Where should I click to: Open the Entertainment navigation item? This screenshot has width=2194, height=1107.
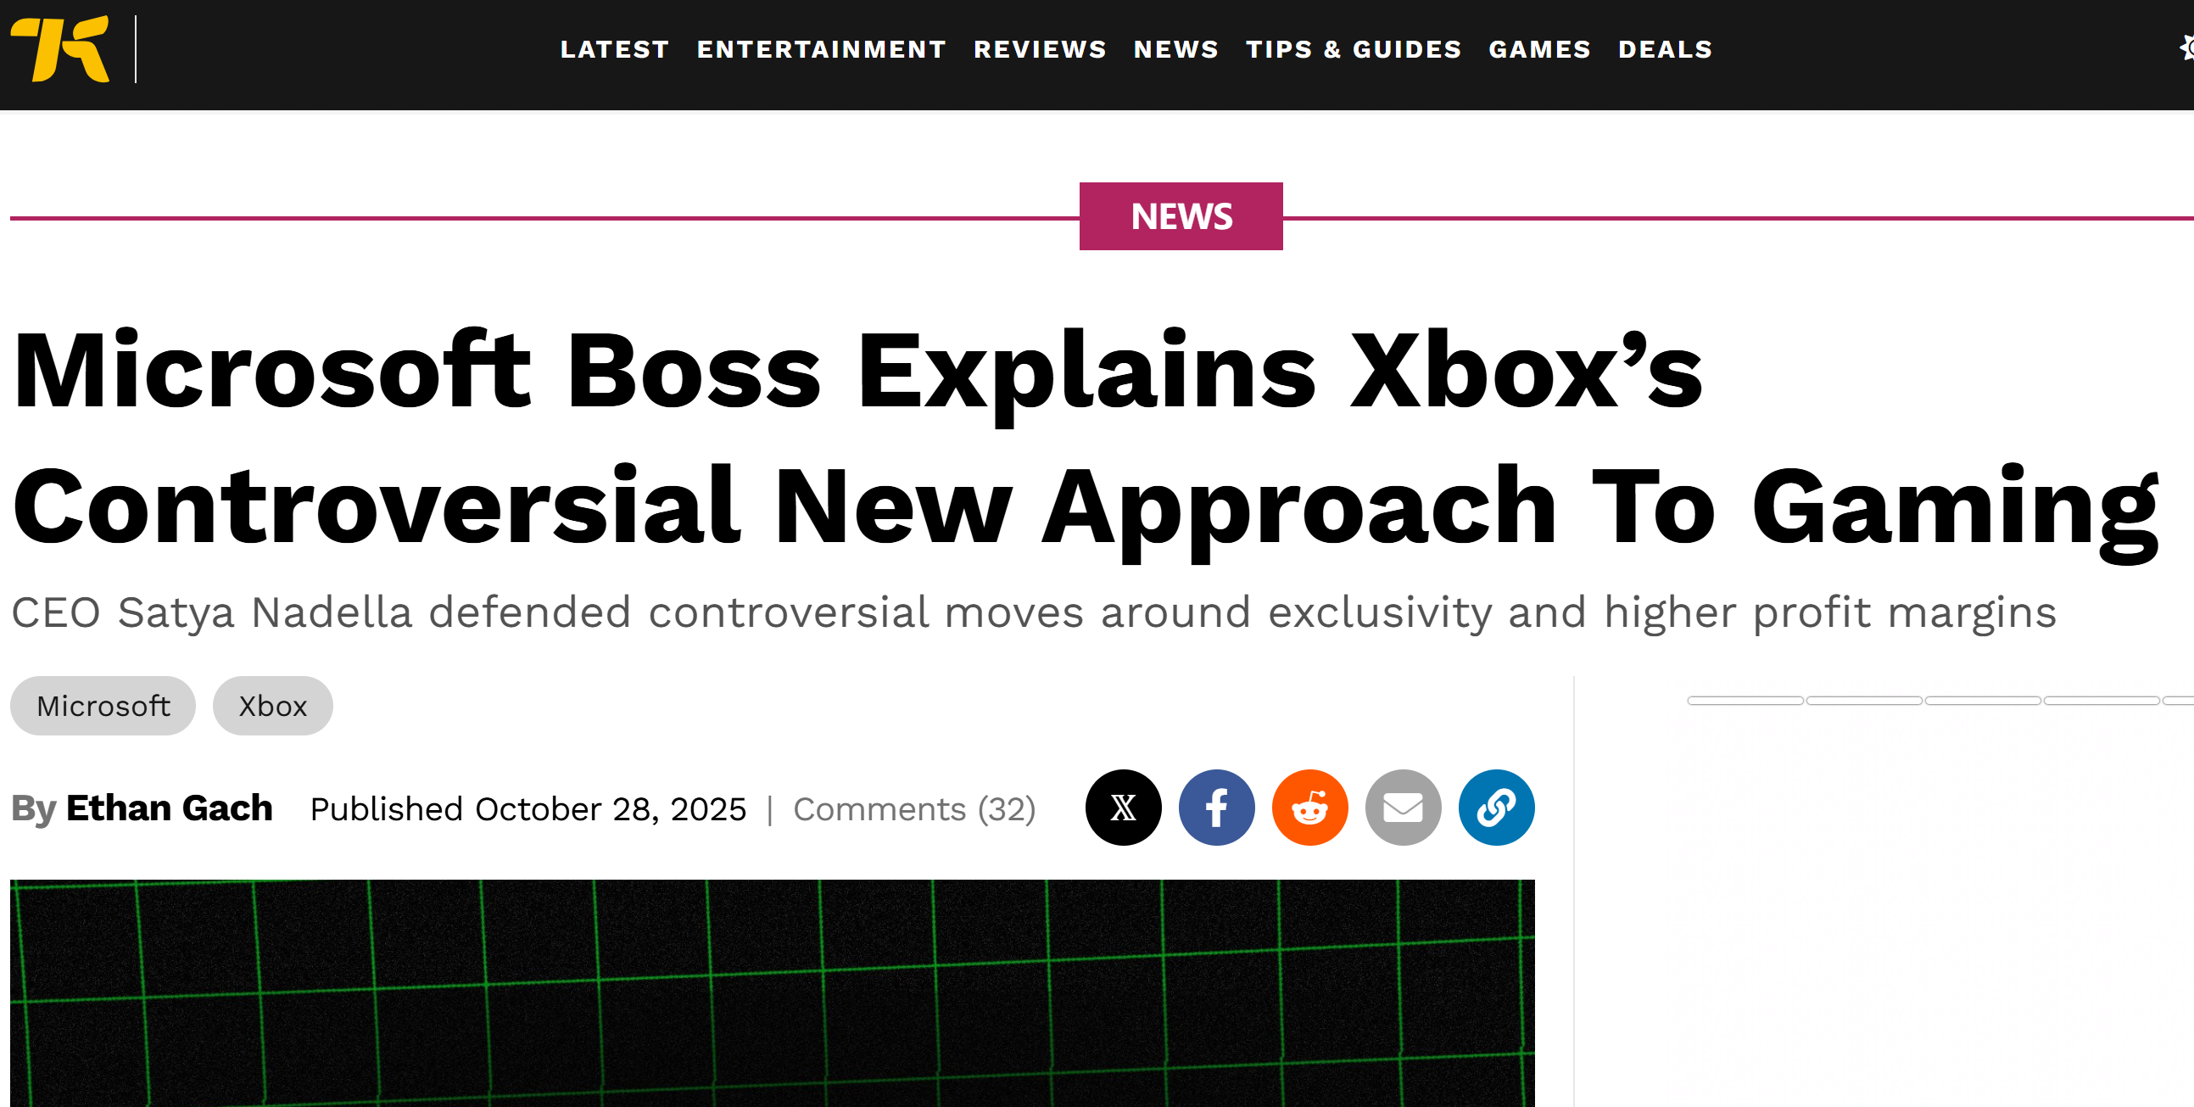pos(821,49)
